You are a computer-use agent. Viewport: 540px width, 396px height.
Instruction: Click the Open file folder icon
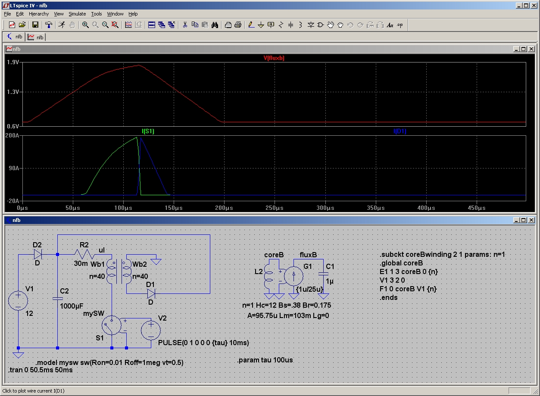(x=22, y=25)
